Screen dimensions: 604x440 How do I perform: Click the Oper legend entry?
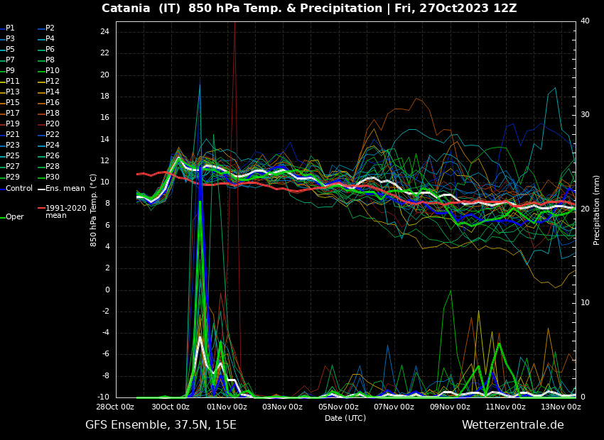coord(14,217)
